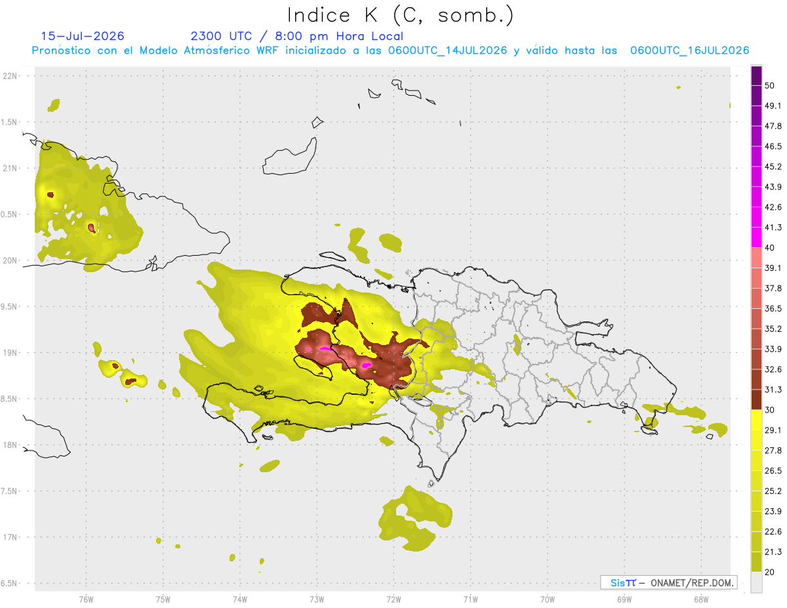
Task: Pick the dark purple colorbar segment above 50
Action: (x=756, y=75)
